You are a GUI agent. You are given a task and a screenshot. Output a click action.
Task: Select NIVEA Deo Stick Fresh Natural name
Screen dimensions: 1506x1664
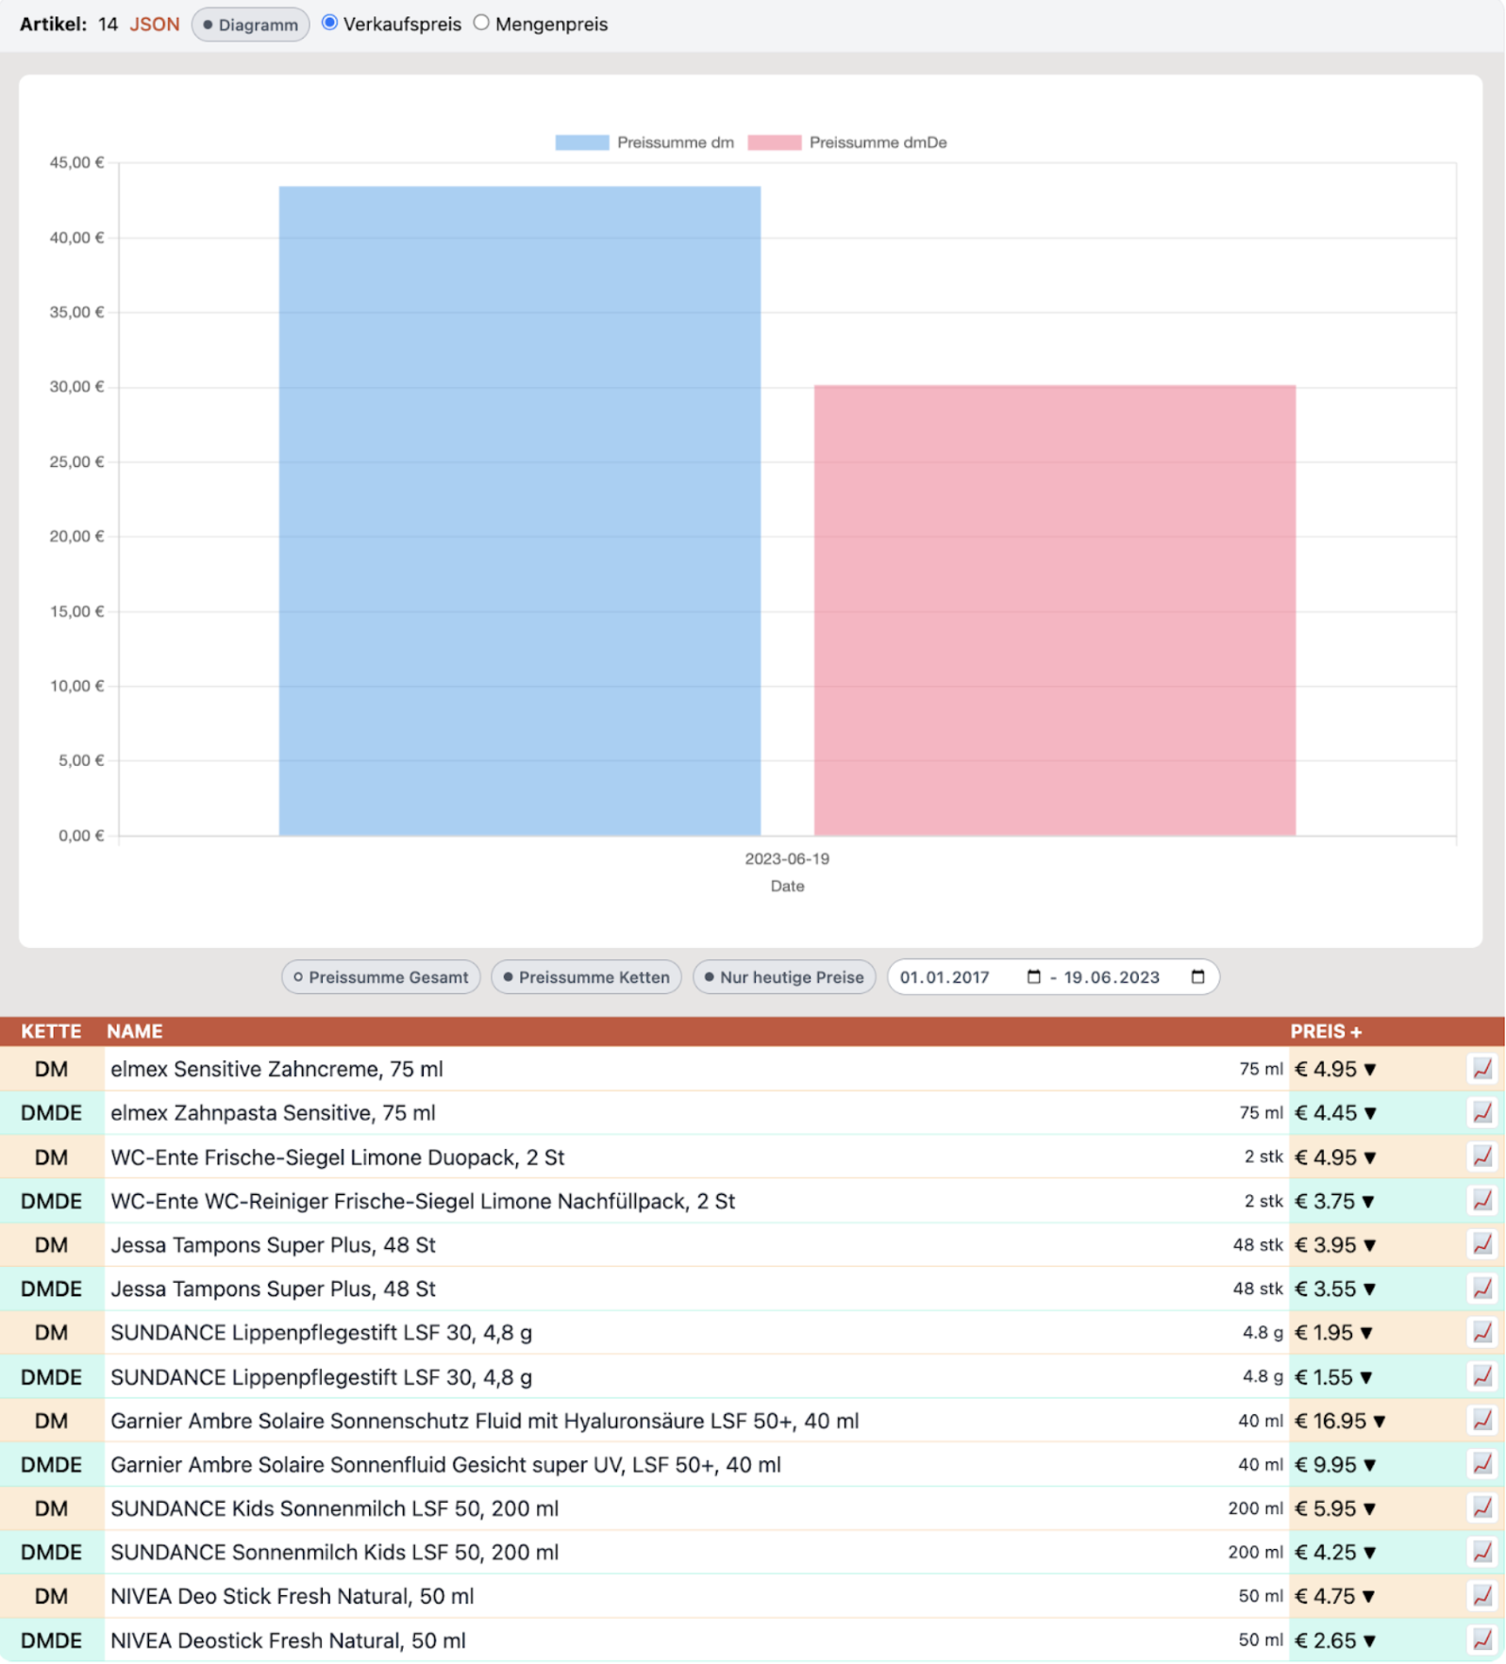pyautogui.click(x=292, y=1596)
